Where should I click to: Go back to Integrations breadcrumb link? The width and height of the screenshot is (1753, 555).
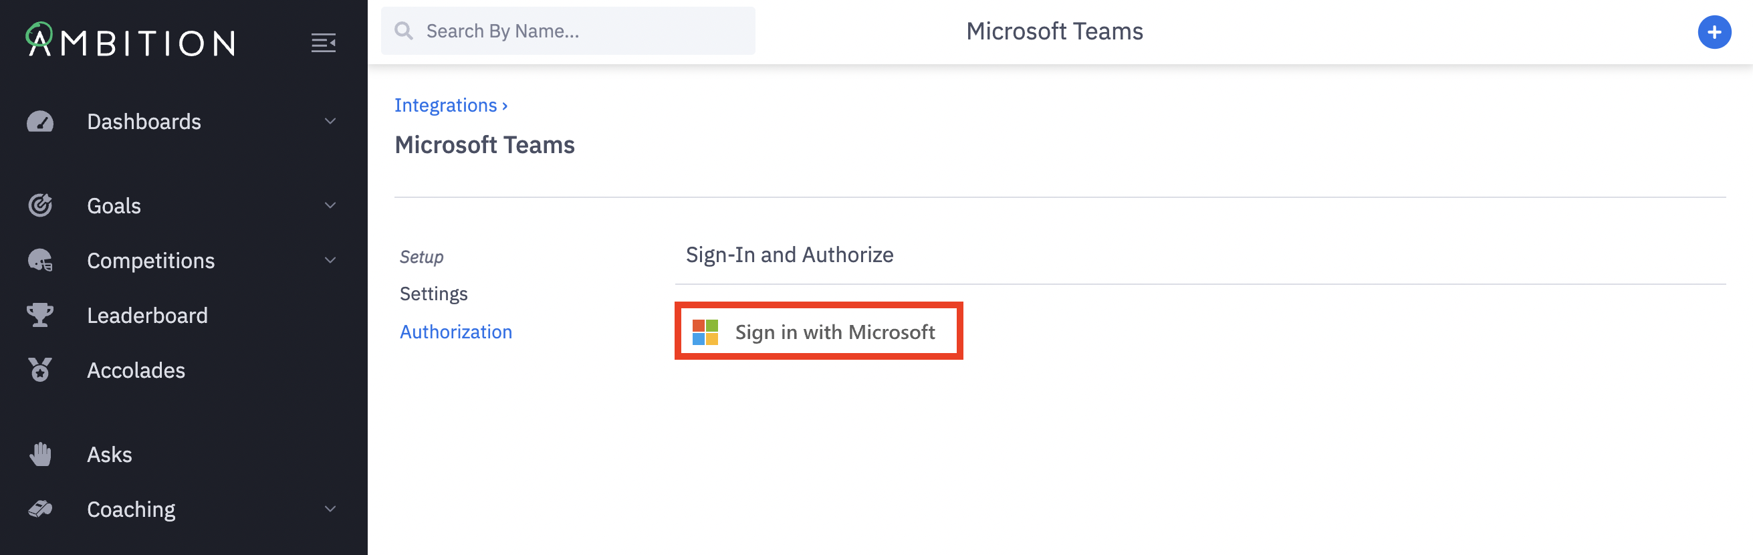pyautogui.click(x=446, y=106)
